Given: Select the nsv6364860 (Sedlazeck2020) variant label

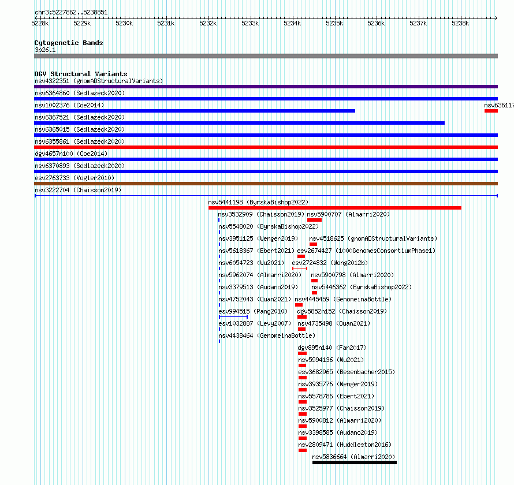Looking at the screenshot, I should 80,93.
